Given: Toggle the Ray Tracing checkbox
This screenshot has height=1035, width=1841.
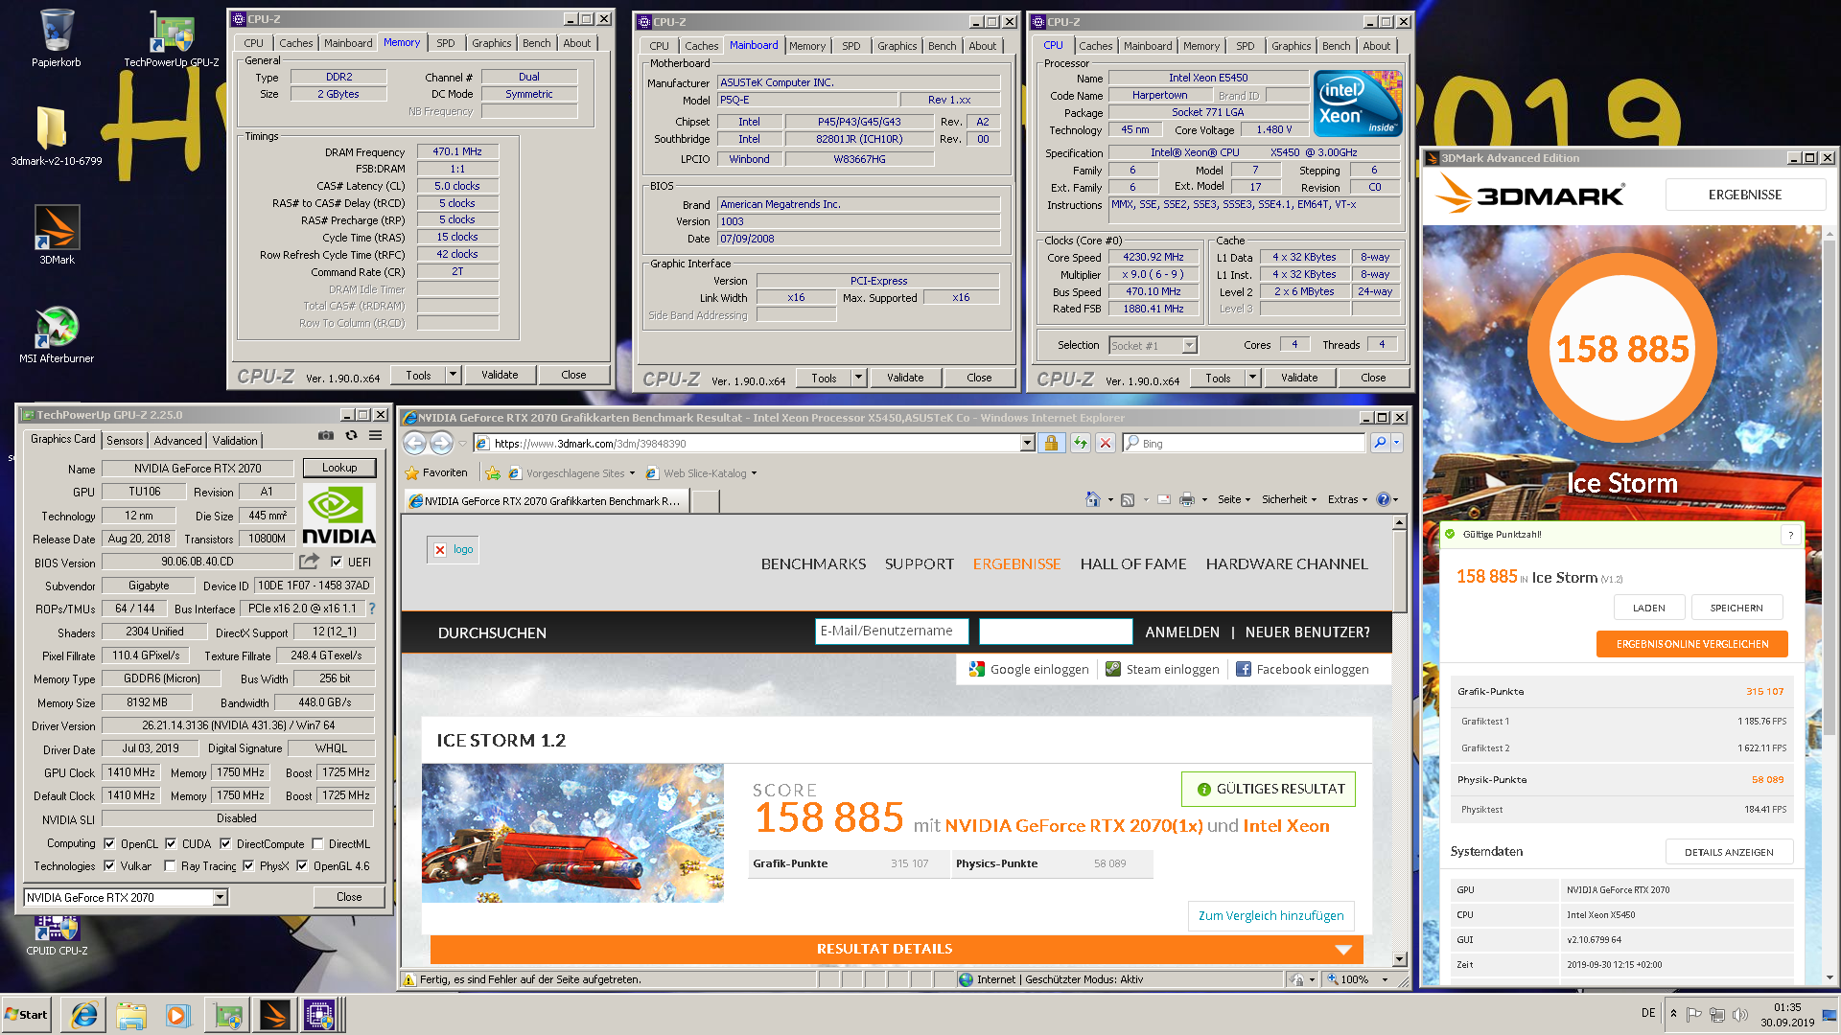Looking at the screenshot, I should pyautogui.click(x=170, y=866).
